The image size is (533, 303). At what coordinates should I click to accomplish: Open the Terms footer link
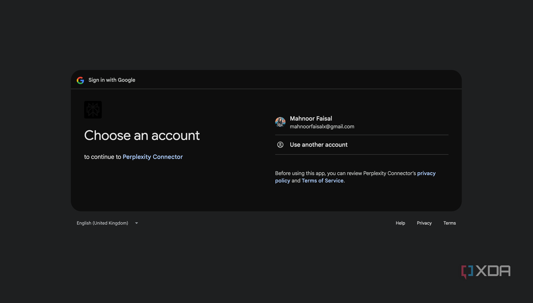(450, 223)
